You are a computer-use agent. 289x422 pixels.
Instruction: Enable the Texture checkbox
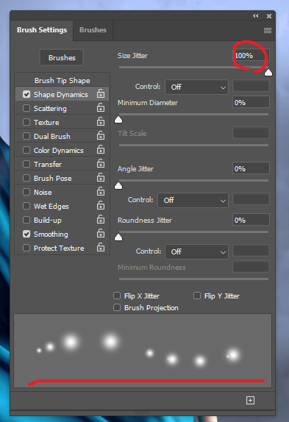click(26, 122)
